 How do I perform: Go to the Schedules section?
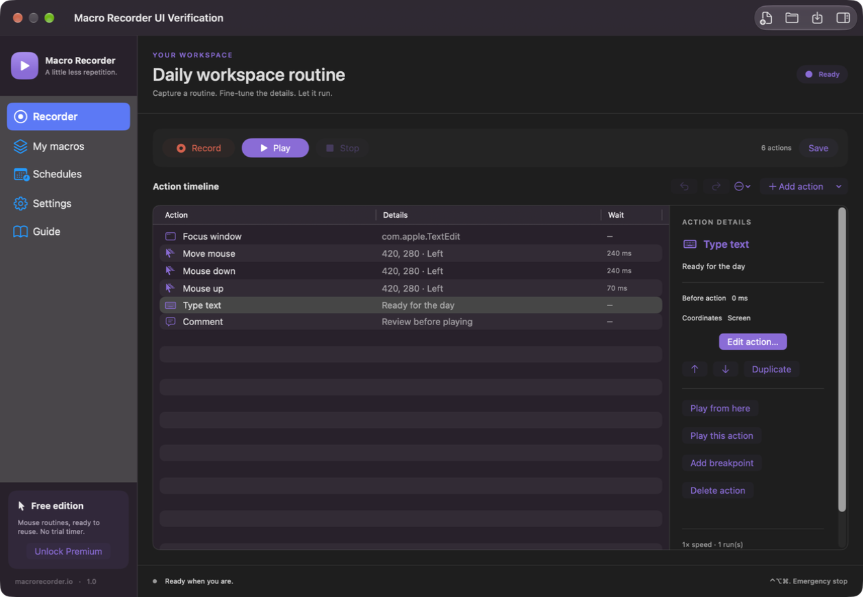[68, 175]
